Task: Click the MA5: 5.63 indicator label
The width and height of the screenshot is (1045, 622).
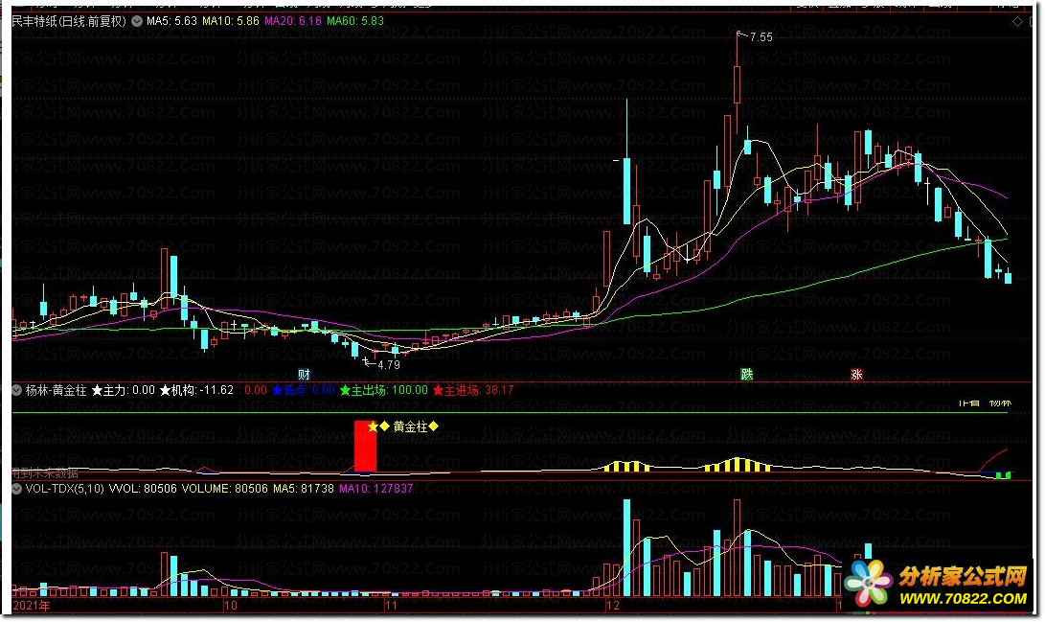Action: 172,21
